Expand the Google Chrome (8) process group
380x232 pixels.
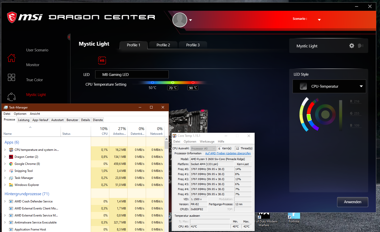[5, 164]
